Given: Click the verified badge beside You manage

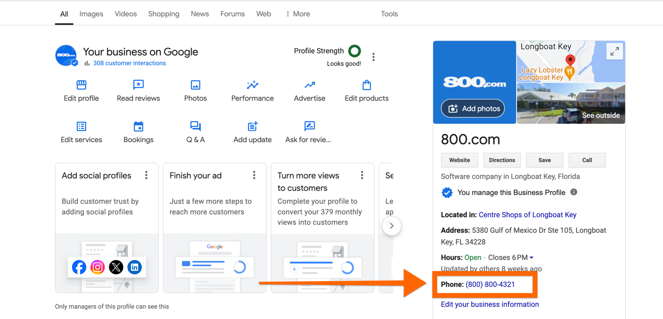Looking at the screenshot, I should 447,193.
